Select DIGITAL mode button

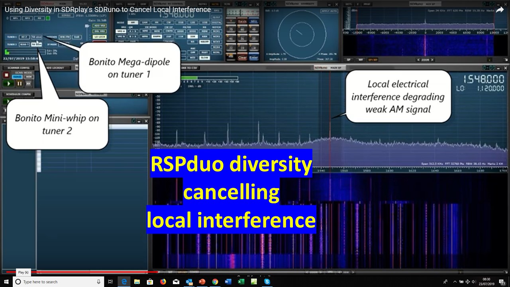pos(216,22)
